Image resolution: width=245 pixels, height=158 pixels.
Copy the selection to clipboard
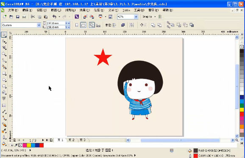40,17
